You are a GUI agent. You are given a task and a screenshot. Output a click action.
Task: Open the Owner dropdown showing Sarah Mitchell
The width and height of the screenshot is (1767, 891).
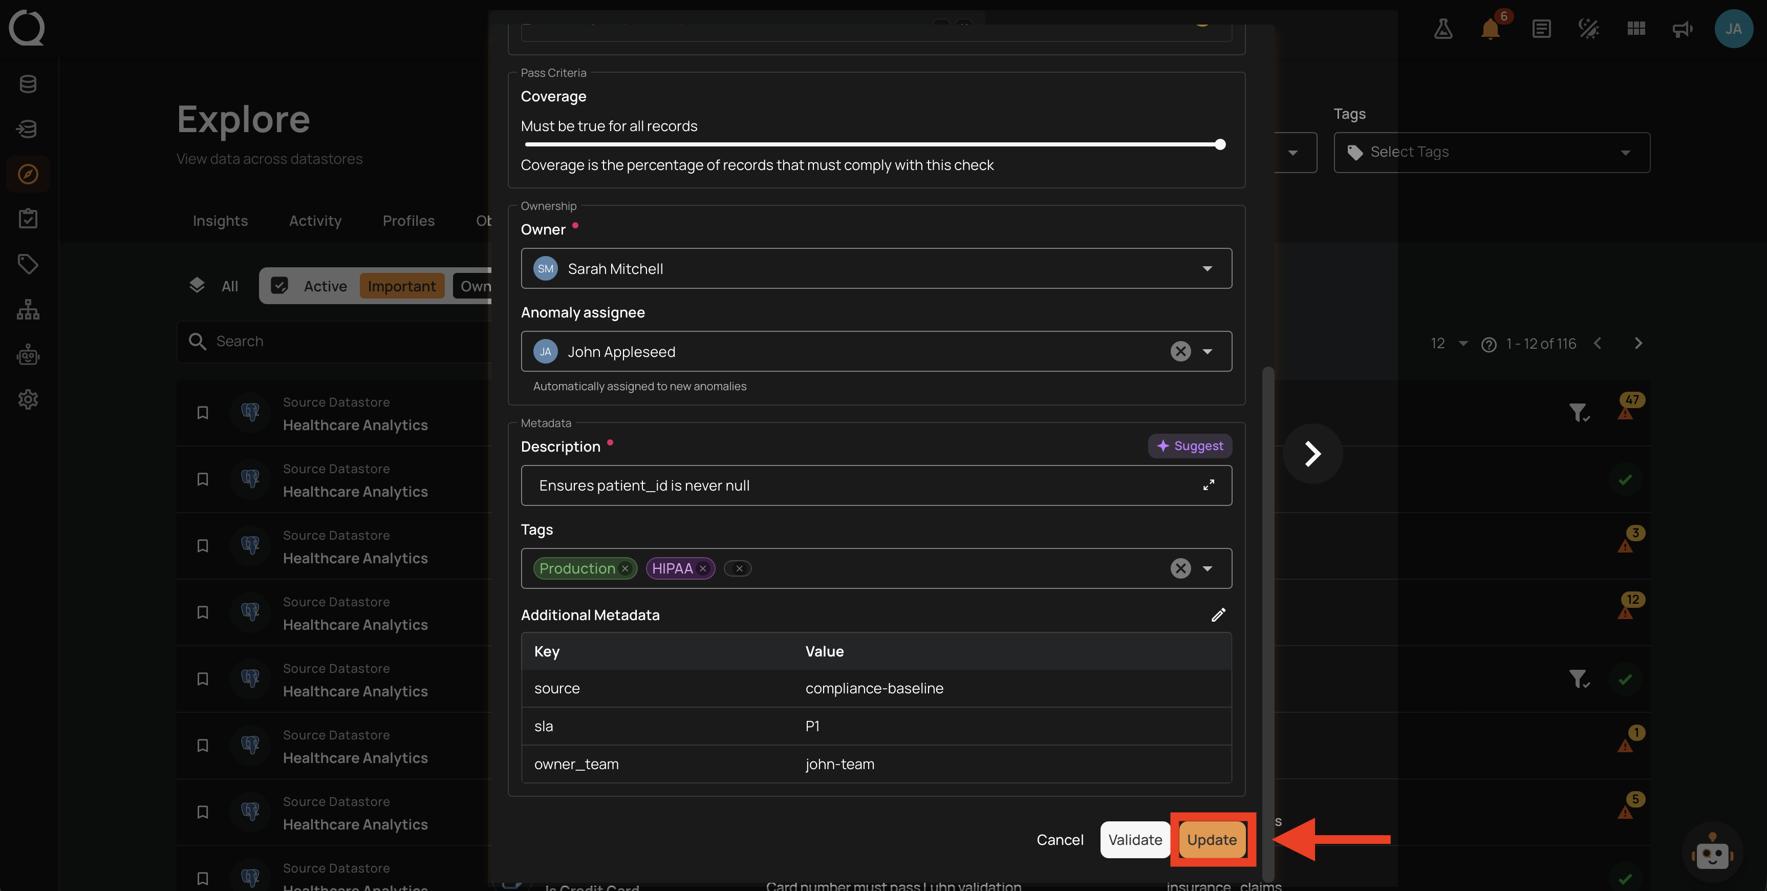876,268
